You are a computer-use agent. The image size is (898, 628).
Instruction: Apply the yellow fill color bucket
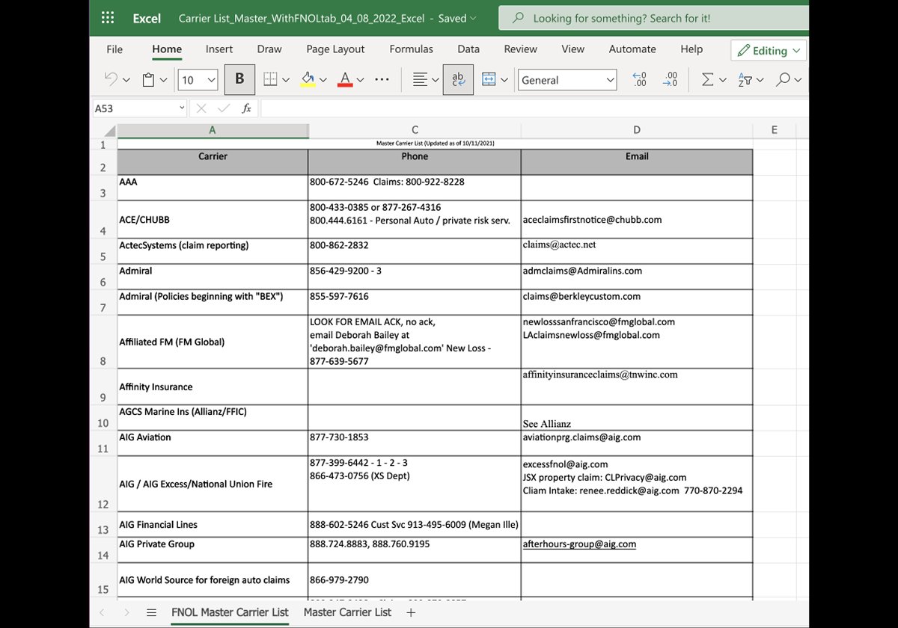[308, 79]
